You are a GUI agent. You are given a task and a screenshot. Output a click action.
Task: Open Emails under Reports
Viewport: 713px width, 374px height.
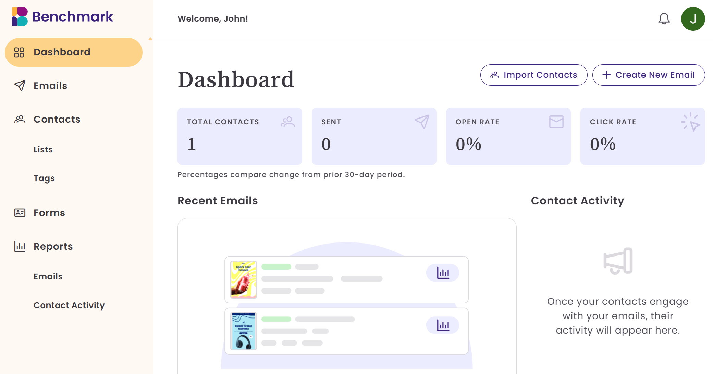coord(48,276)
